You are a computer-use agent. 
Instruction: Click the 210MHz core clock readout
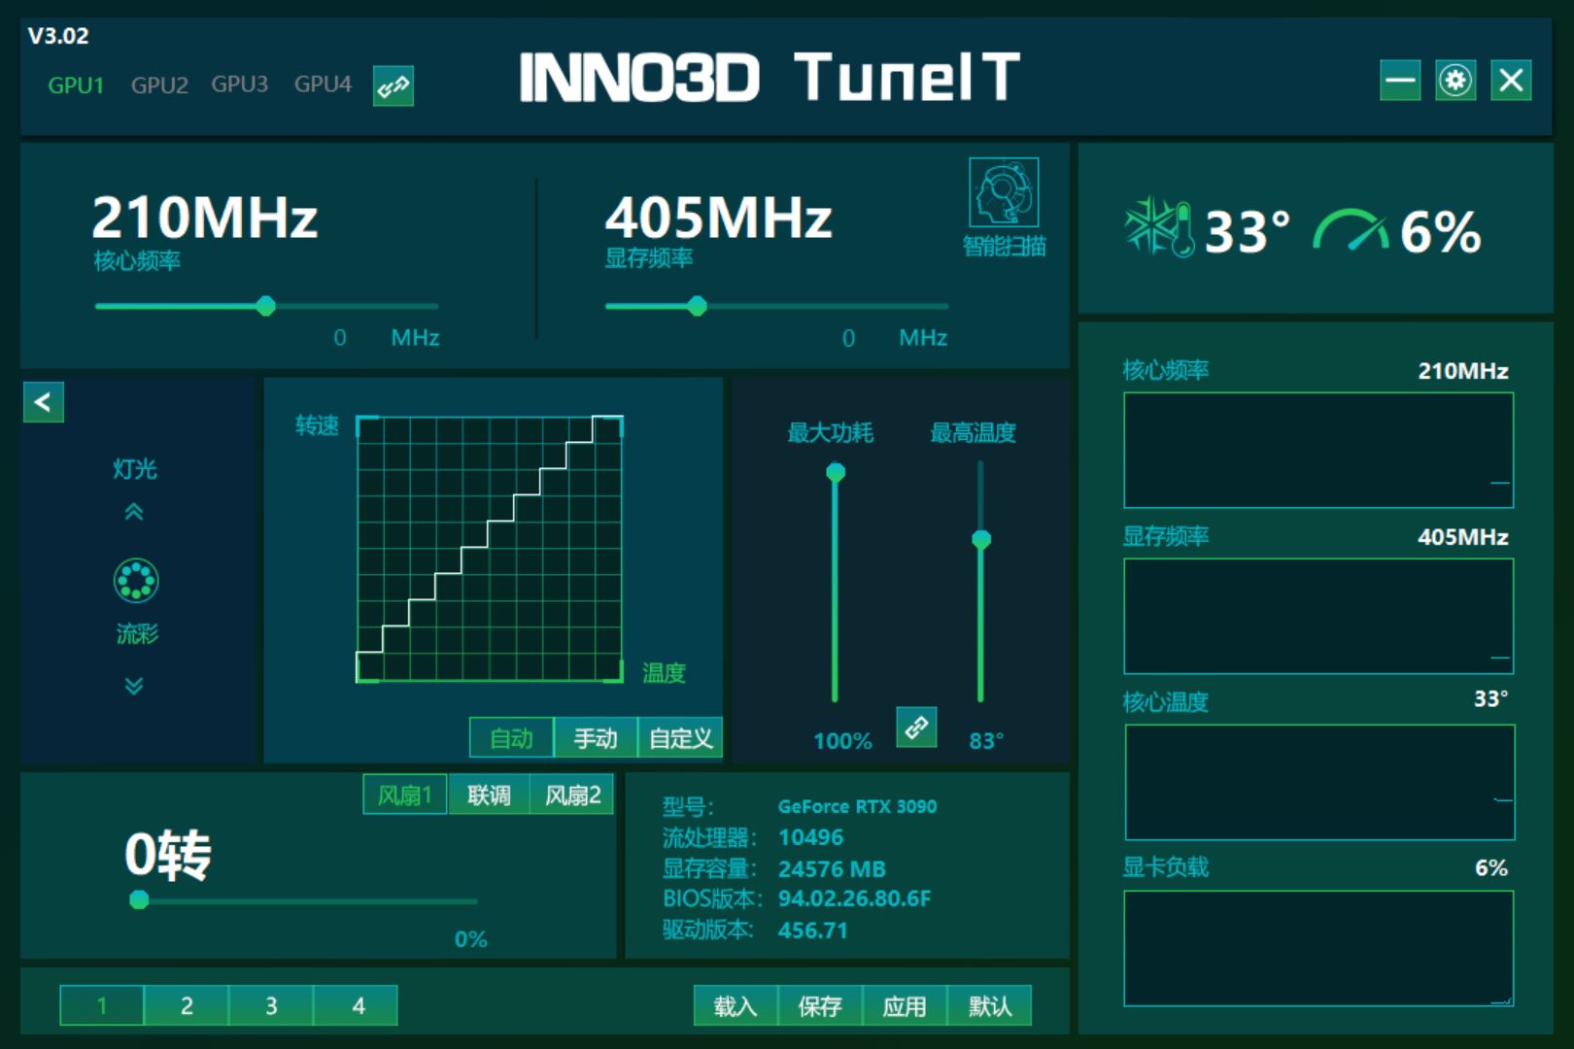coord(205,217)
